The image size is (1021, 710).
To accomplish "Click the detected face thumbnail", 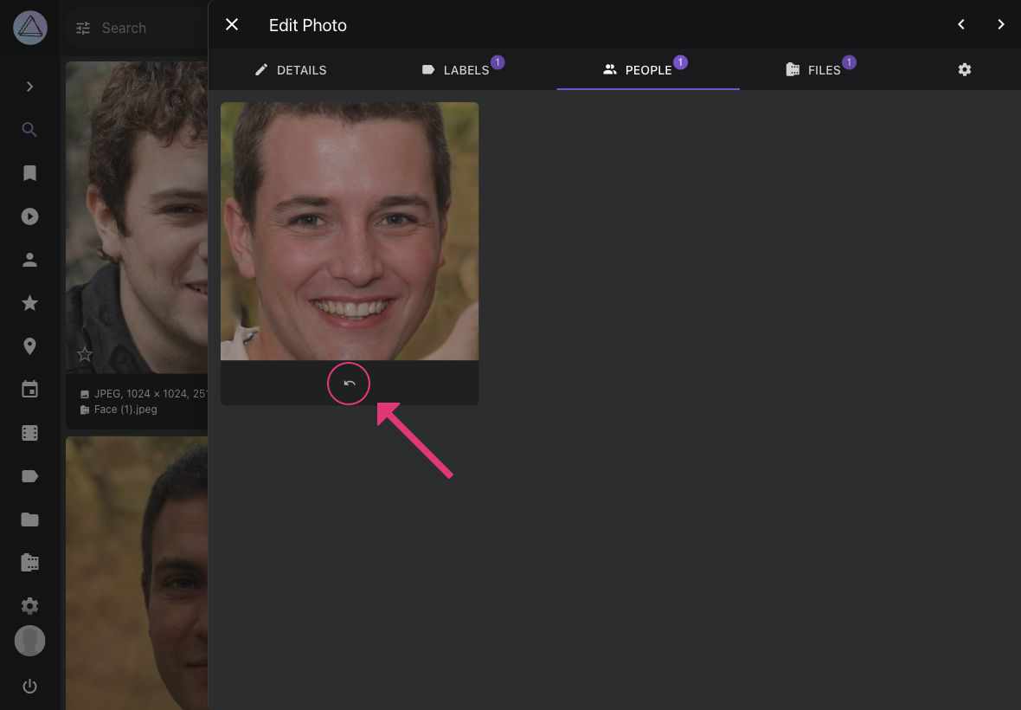I will pos(350,231).
